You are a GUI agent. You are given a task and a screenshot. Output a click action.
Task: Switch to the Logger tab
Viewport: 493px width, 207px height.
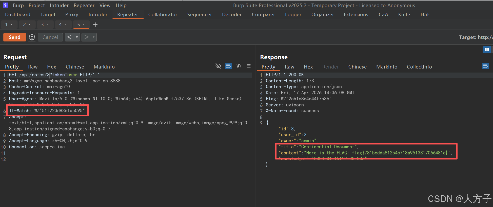click(293, 14)
